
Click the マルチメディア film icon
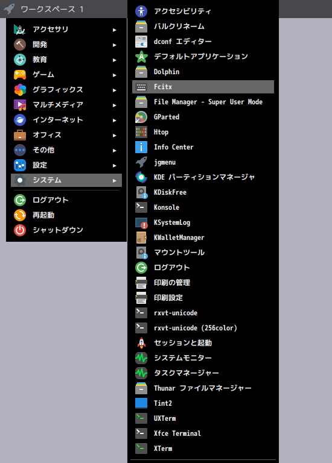coord(20,105)
